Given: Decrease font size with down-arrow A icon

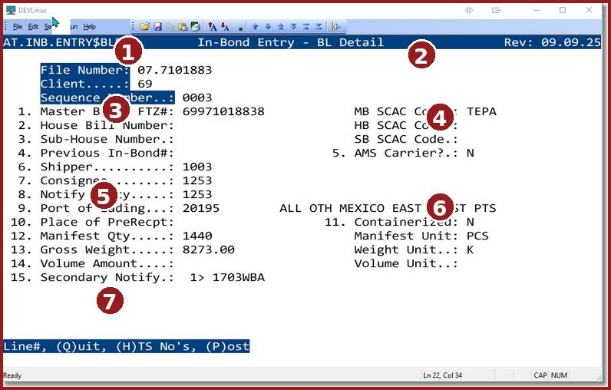Looking at the screenshot, I should (225, 26).
